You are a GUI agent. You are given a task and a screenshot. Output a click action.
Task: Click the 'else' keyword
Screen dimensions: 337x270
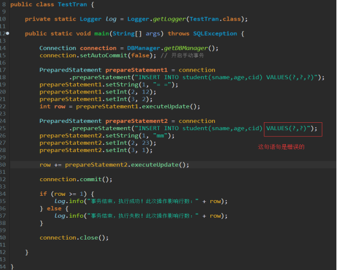pyautogui.click(x=54, y=209)
